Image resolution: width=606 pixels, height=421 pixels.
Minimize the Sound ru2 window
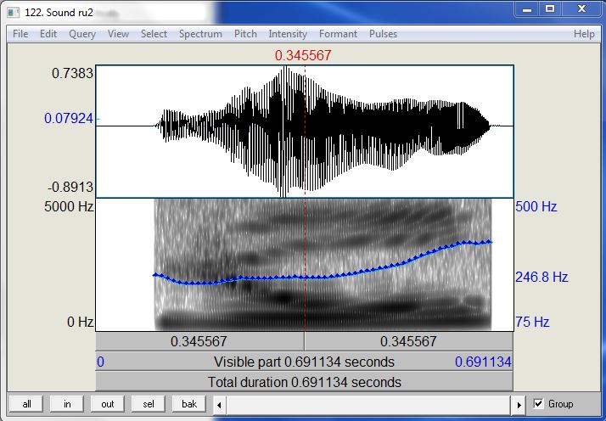527,9
